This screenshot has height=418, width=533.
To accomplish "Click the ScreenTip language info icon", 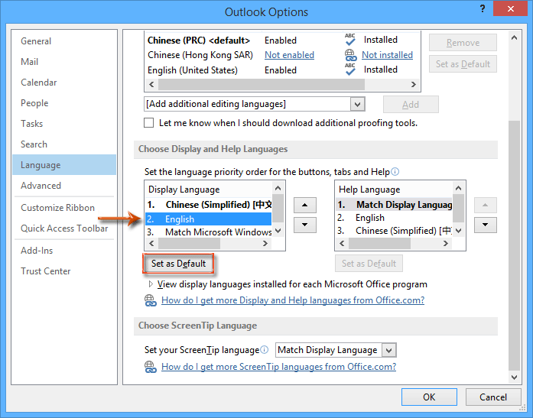I will 265,350.
